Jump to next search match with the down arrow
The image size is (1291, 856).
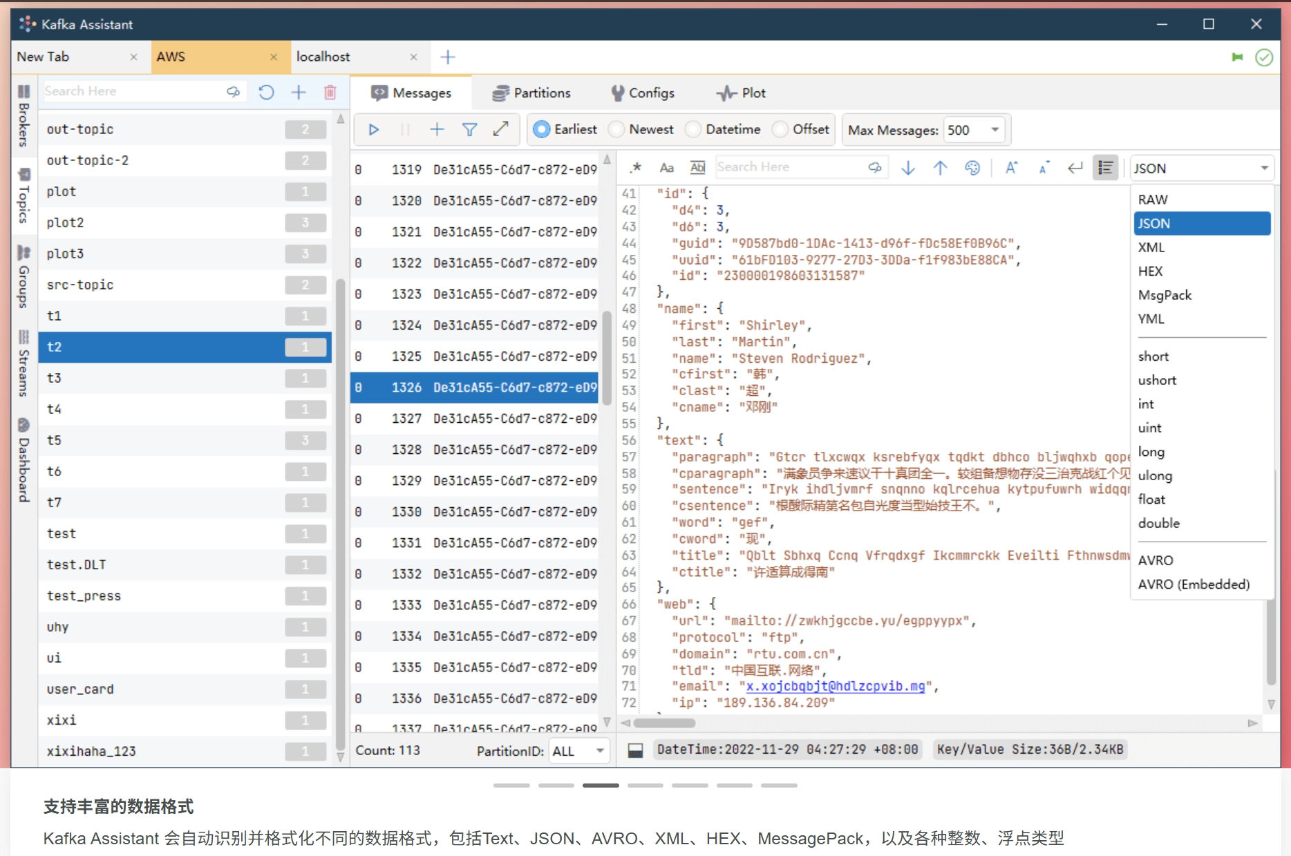[x=908, y=168]
